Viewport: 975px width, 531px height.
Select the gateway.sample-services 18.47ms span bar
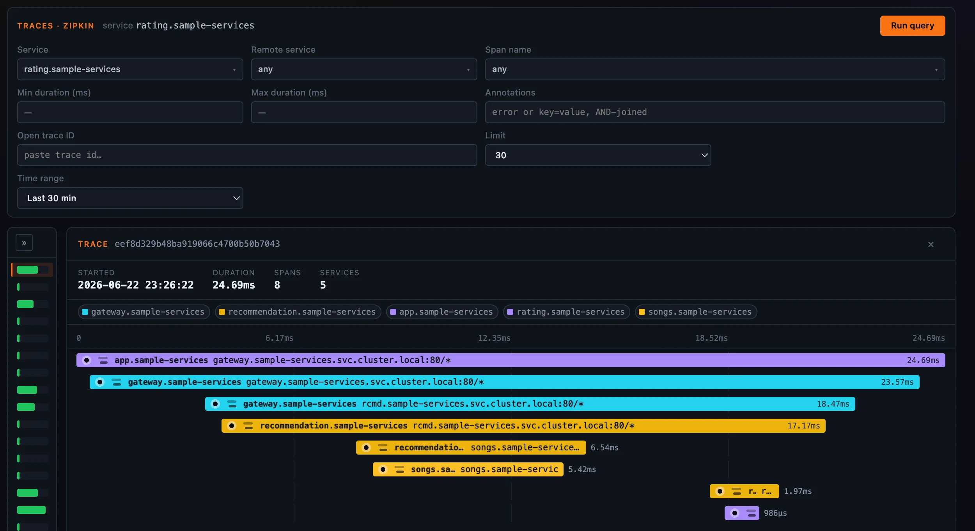[530, 404]
